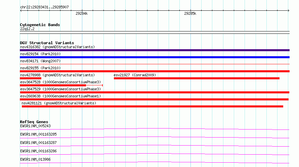Viewport: 299px width, 167px height.
Task: Click the right arrow of the ruler
Action: click(289, 10)
